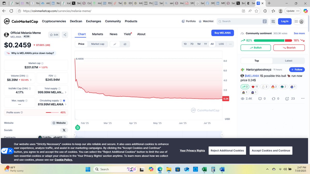This screenshot has height=174, width=310.
Task: Expand the Circulating supply chevron
Action: tap(65, 104)
